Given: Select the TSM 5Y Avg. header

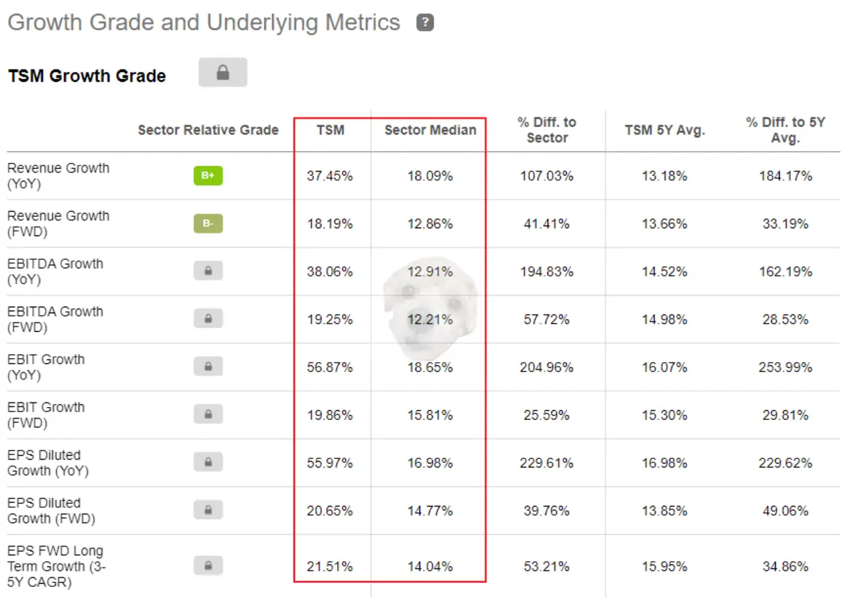Looking at the screenshot, I should (x=665, y=130).
